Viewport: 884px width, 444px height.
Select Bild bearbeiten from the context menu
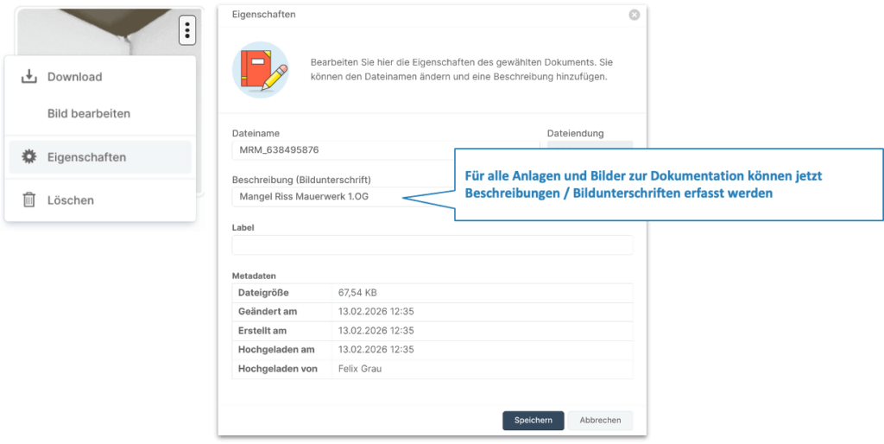(88, 114)
